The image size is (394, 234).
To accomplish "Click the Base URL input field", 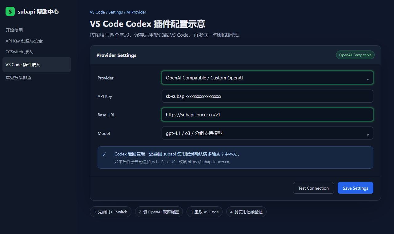I will pos(267,115).
